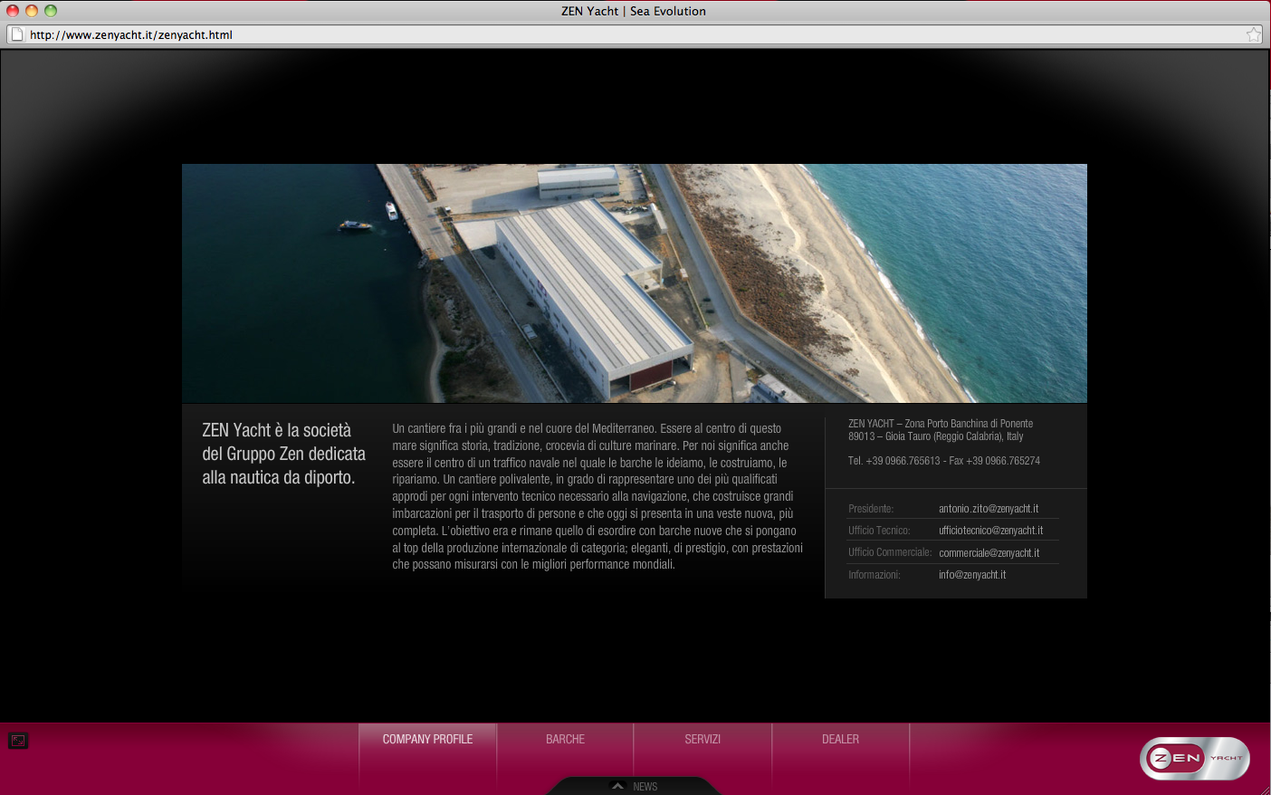Select the DEALER menu item

point(840,739)
